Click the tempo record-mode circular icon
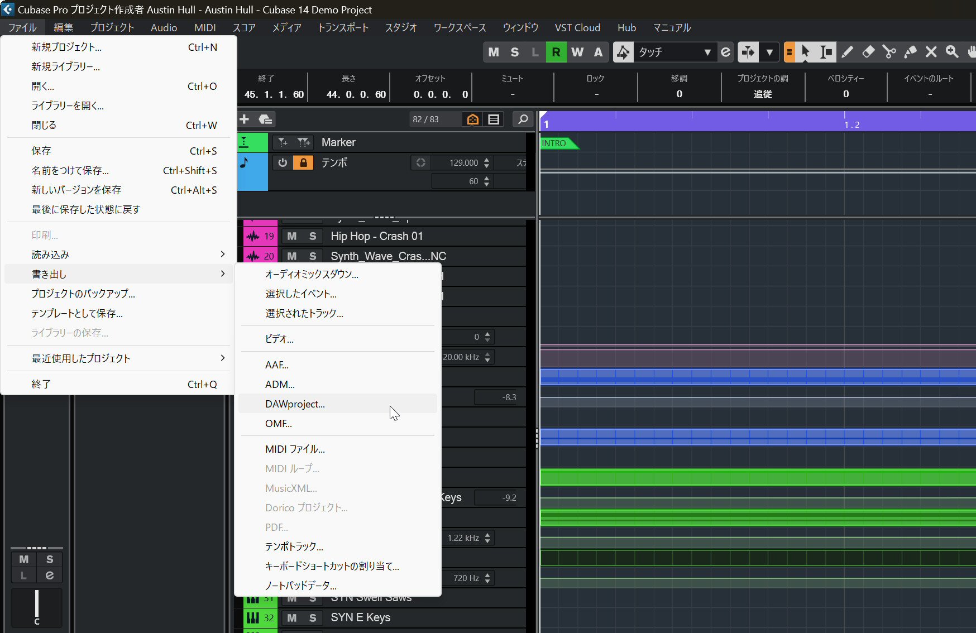The height and width of the screenshot is (633, 976). 421,162
